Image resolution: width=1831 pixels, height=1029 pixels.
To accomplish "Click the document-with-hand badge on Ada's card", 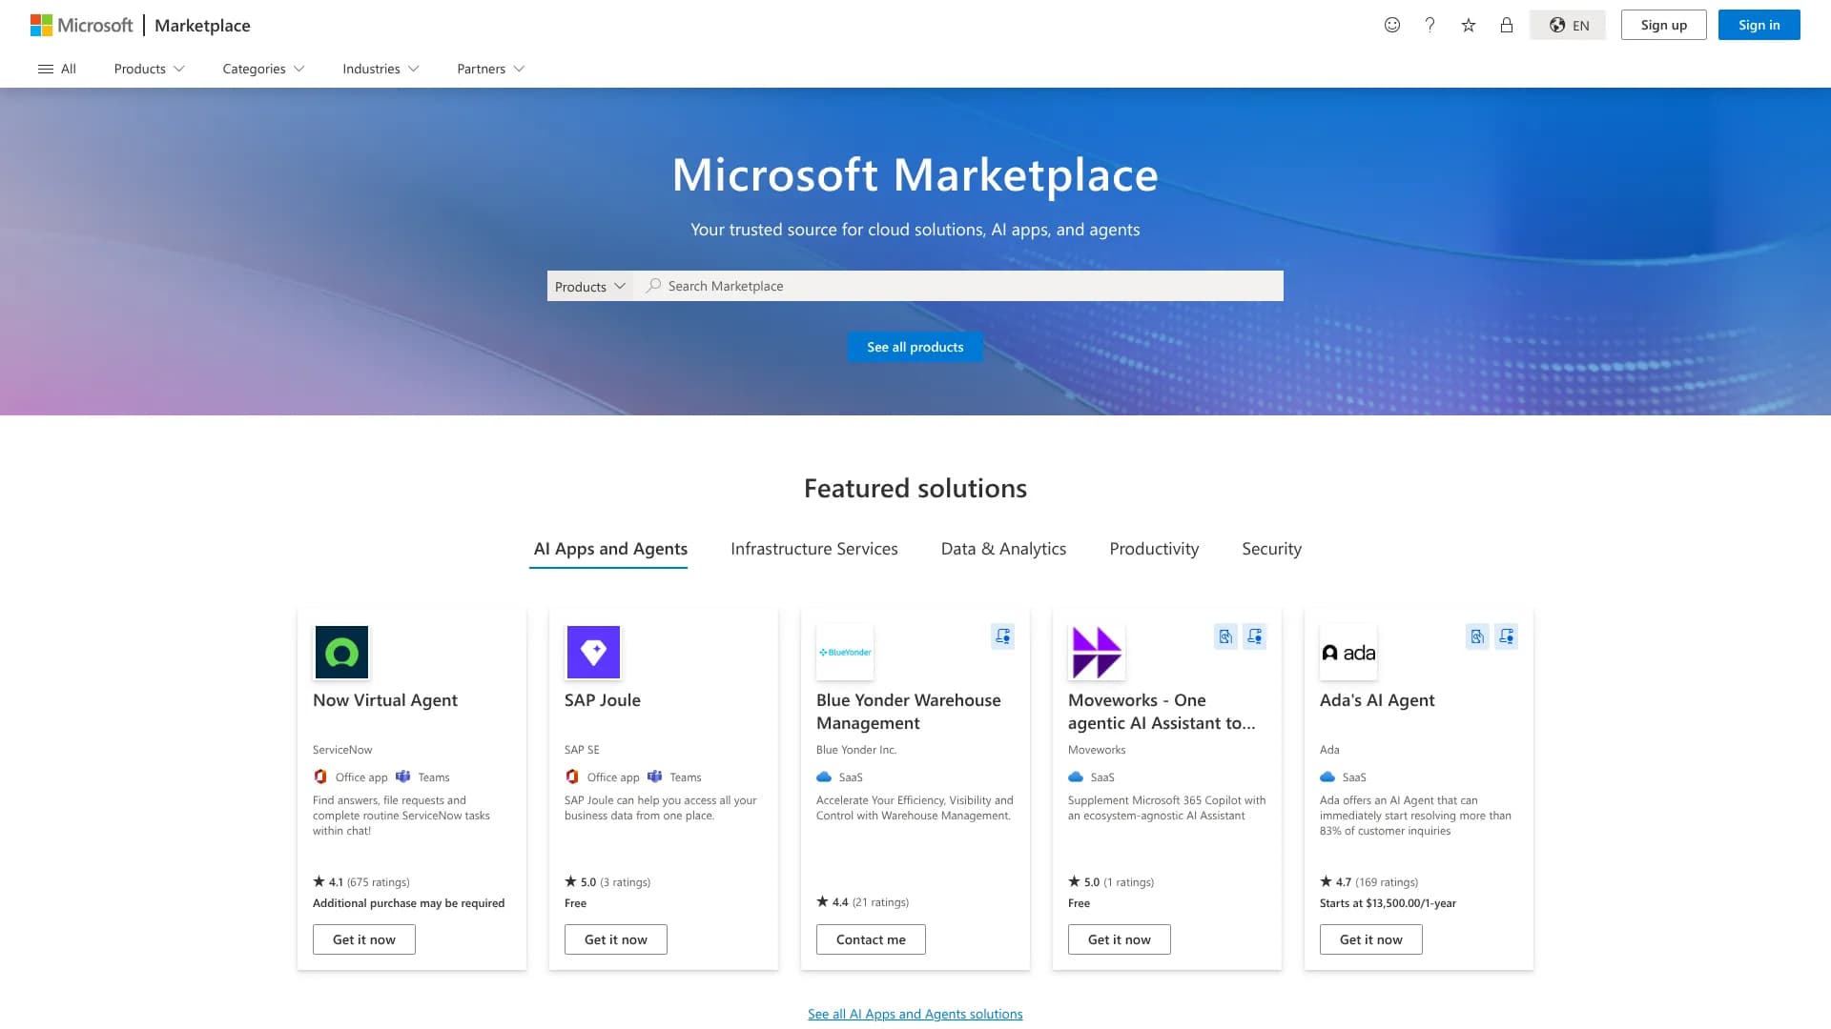I will coord(1477,636).
